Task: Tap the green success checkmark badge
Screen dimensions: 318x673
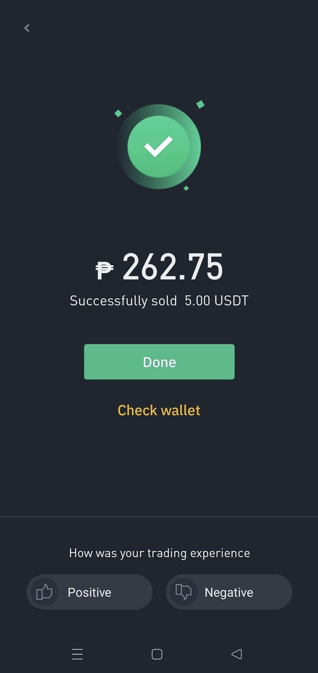Action: 158,147
